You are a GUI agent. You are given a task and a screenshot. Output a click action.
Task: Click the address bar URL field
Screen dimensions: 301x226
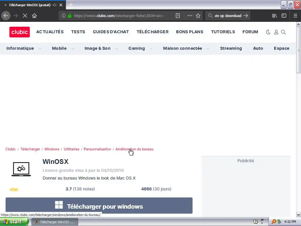tap(119, 16)
